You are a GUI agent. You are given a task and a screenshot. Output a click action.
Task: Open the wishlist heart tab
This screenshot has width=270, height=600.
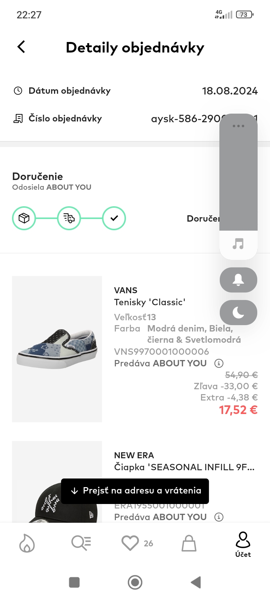130,543
